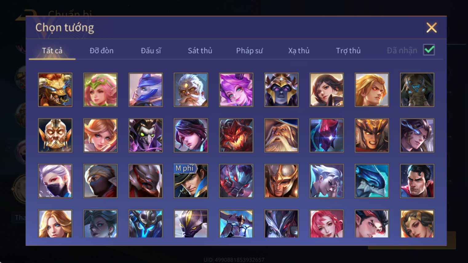Select the red fire demon hero
This screenshot has height=263, width=468.
pos(236,135)
